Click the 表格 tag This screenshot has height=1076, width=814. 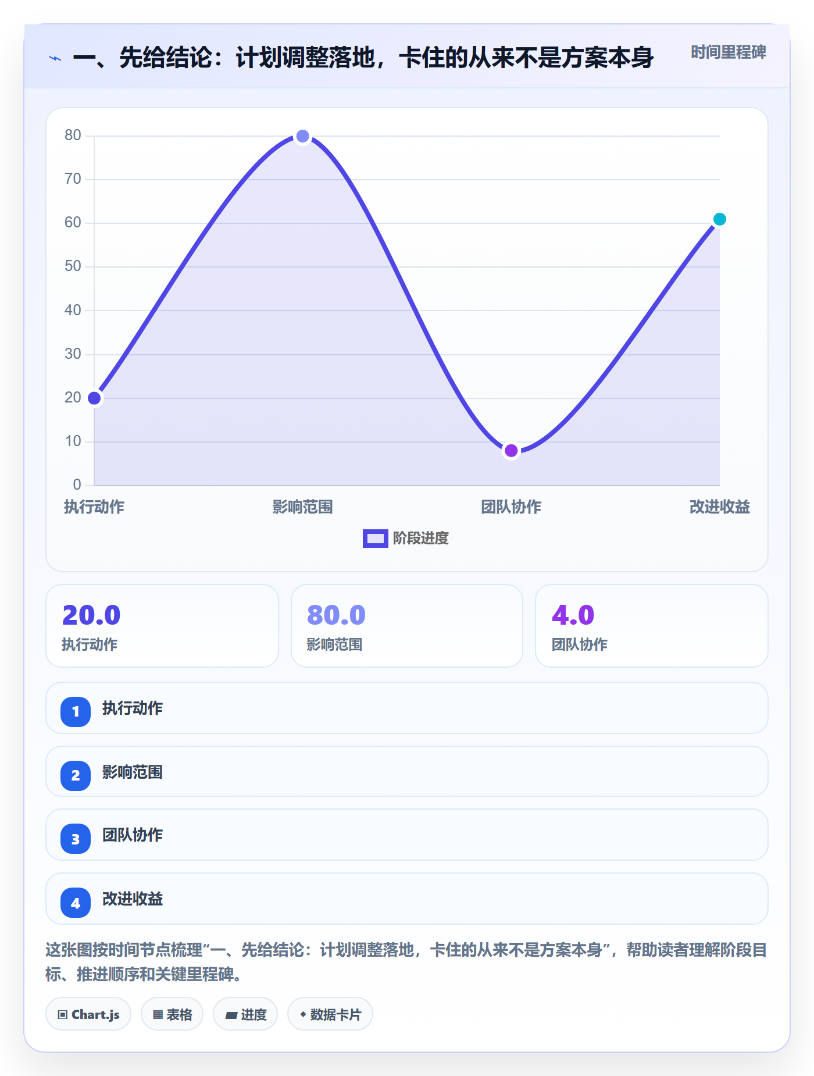(x=172, y=1014)
